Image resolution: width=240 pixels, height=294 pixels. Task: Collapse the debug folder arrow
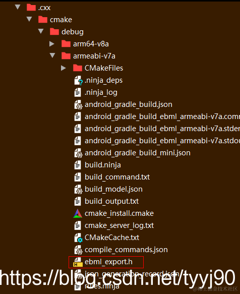point(41,31)
